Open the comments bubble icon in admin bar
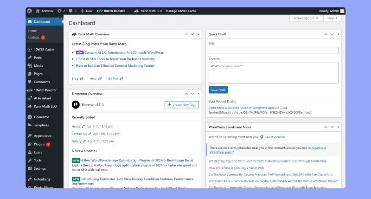Screen dimensions: 371x199 tap(70, 11)
